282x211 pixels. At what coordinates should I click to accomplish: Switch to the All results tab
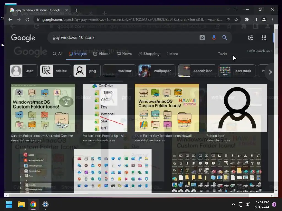(x=58, y=54)
